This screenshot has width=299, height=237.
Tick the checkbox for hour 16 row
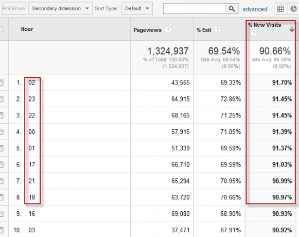[1, 214]
